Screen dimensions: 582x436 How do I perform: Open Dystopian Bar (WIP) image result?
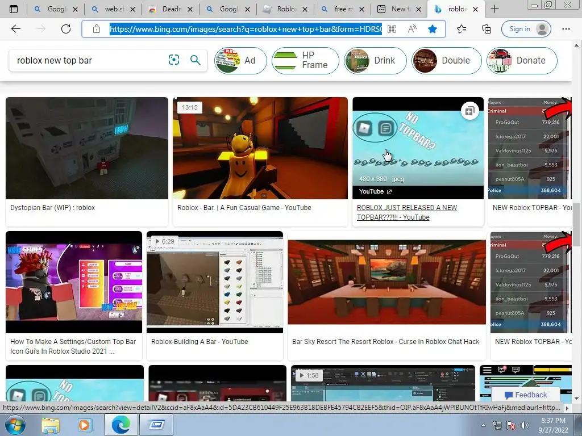87,148
